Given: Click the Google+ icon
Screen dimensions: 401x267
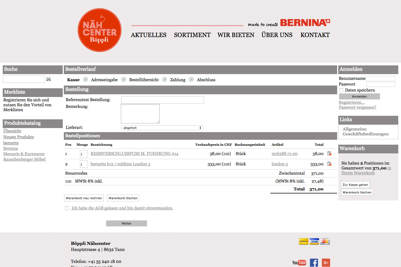Looking at the screenshot, I should pos(326,262).
